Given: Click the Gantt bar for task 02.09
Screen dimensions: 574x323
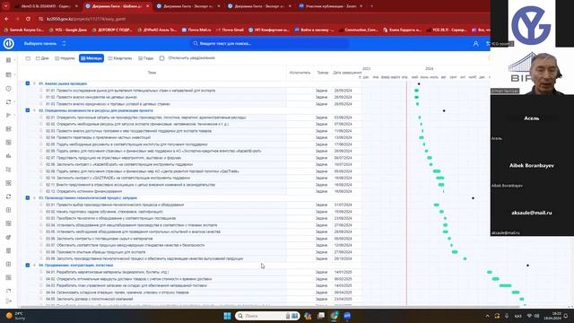Looking at the screenshot, I should coord(437,171).
